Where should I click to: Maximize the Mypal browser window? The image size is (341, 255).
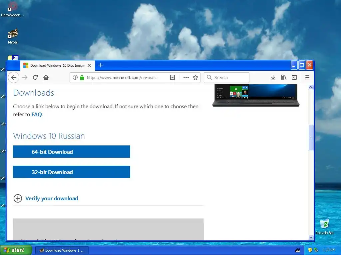tap(302, 65)
